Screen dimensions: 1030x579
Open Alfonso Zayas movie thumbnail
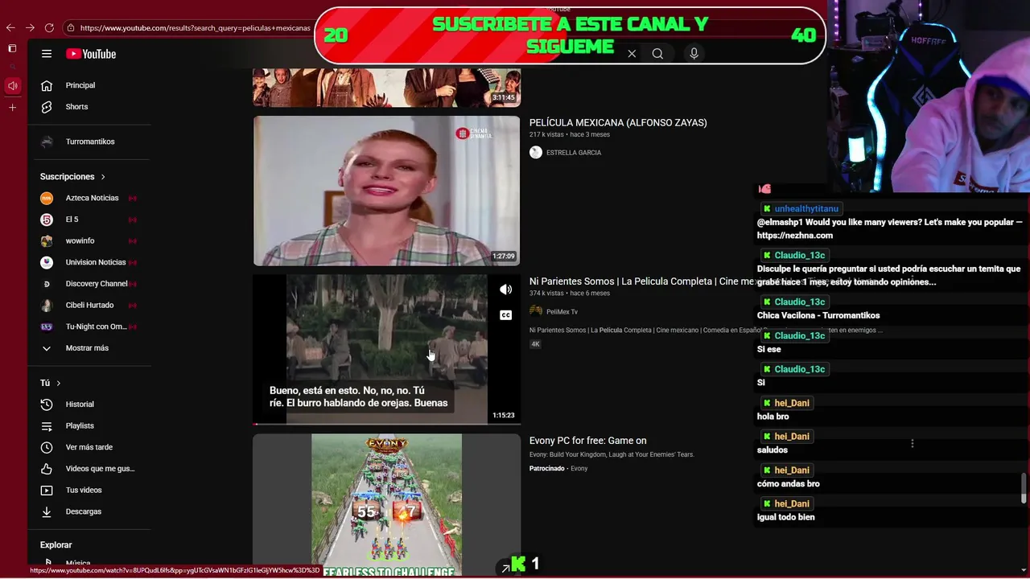tap(386, 191)
